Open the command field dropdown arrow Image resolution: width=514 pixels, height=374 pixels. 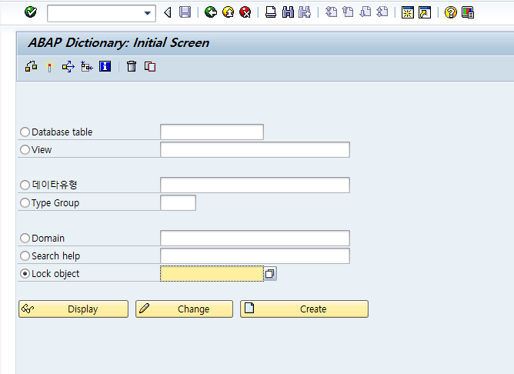tap(148, 13)
